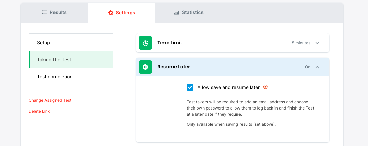This screenshot has height=146, width=368.
Task: Click the gear icon on Settings tab
Action: pos(111,13)
